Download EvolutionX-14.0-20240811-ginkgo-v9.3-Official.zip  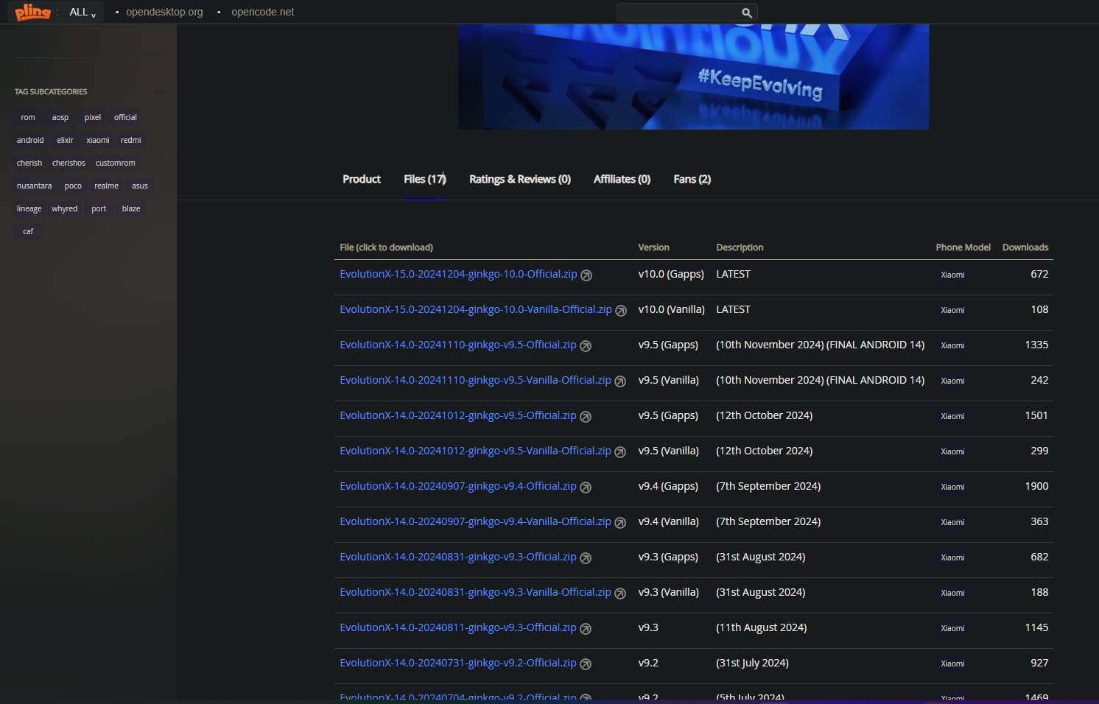[x=458, y=627]
